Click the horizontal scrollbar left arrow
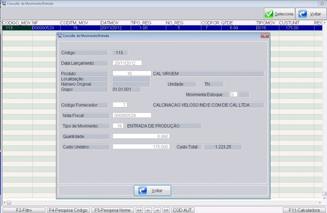 click(x=3, y=202)
